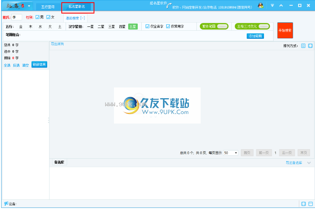Toggle the 男 gender checkbox
The height and width of the screenshot is (211, 315).
point(37,17)
